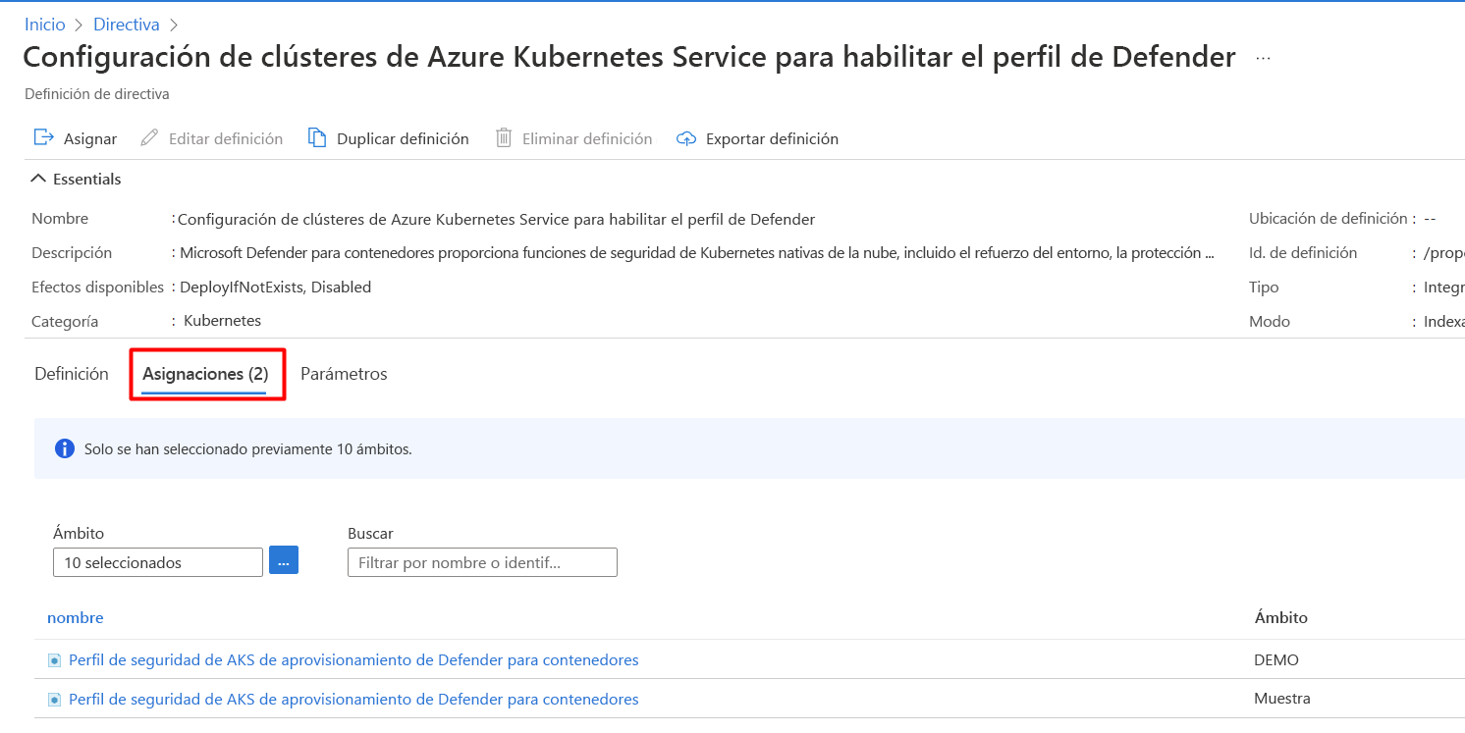Click the Eliminar definición trash icon

(x=504, y=138)
